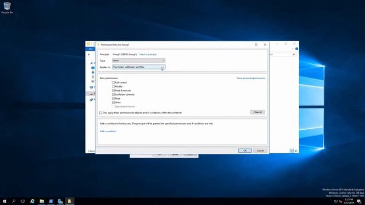Screen dimensions: 365x205
Task: Open the Type dropdown set to Allow
Action: click(x=139, y=60)
